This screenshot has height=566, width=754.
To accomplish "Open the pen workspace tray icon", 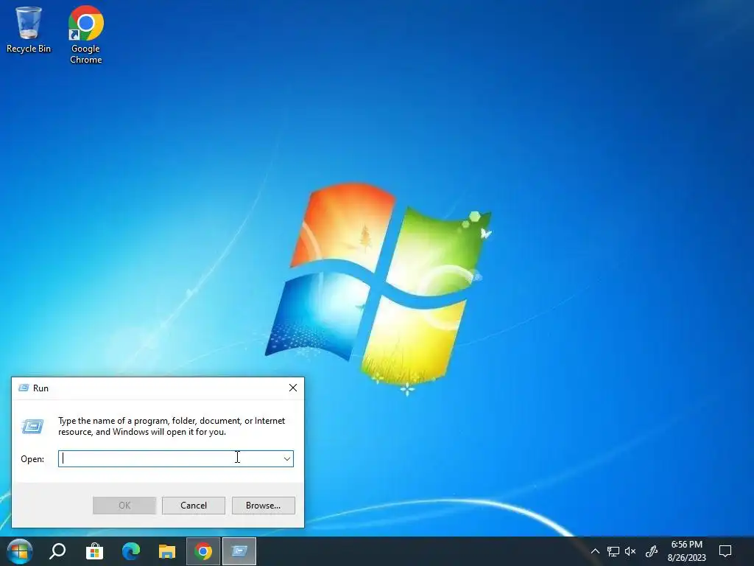I will 651,551.
